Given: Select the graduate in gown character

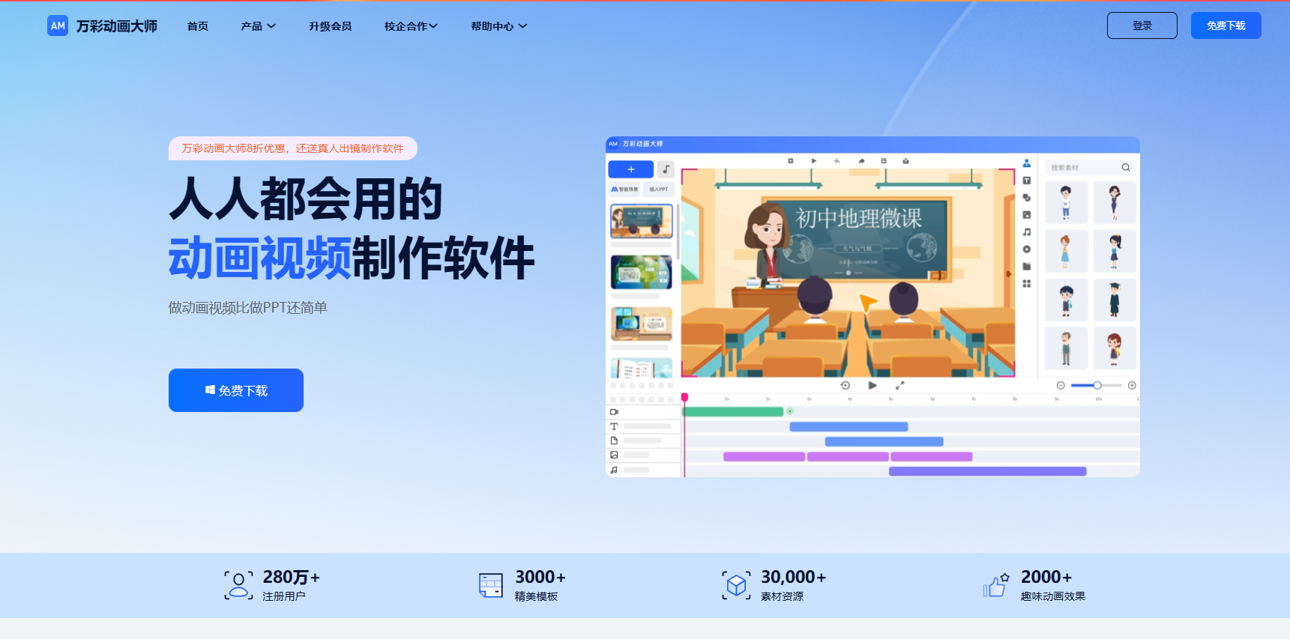Looking at the screenshot, I should 1115,300.
